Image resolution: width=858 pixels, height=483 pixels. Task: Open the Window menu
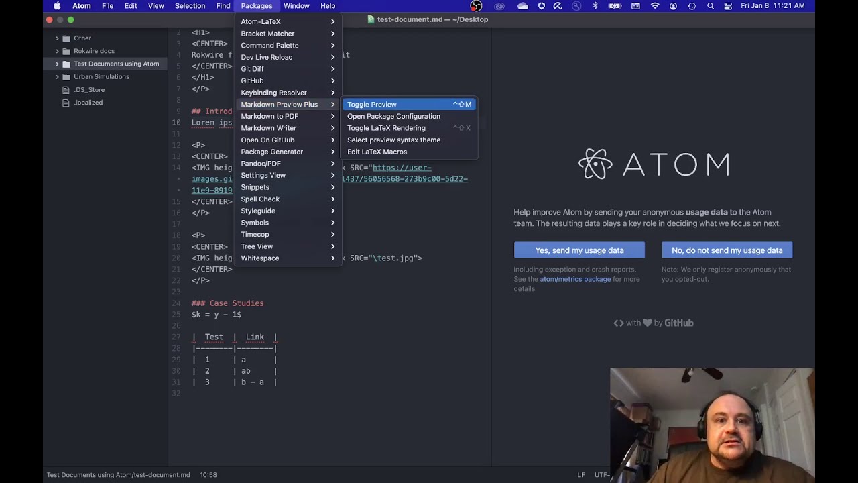click(x=296, y=6)
